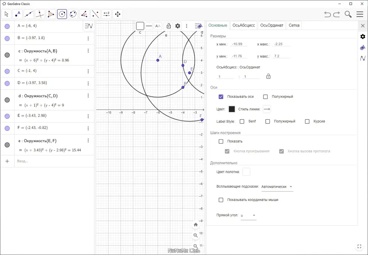This screenshot has width=368, height=255.
Task: Open the hamburger main menu
Action: pos(360,14)
